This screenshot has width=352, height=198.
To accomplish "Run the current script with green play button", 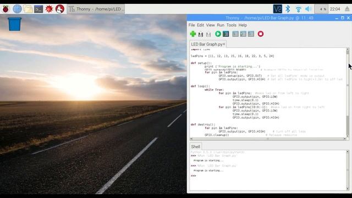I will [x=218, y=34].
